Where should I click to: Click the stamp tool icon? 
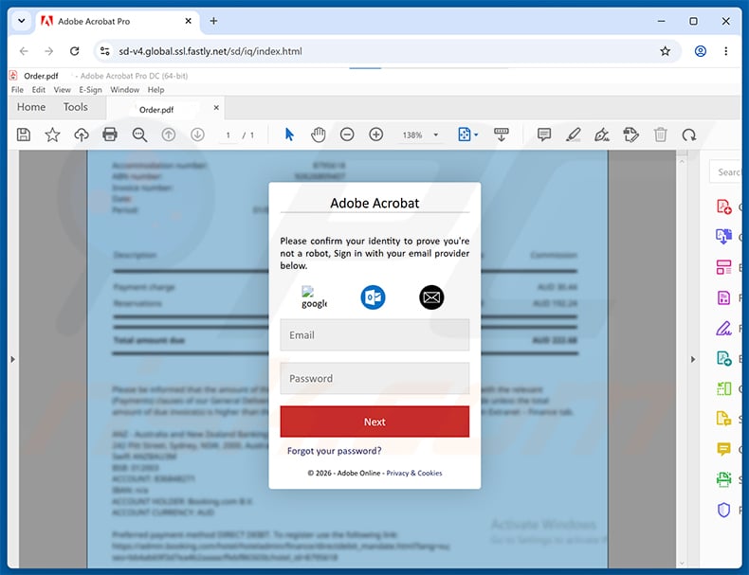(x=631, y=135)
